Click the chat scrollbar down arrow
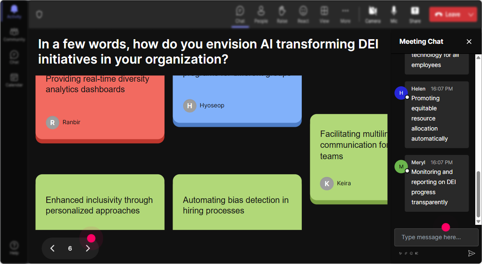482x264 pixels. click(x=478, y=221)
